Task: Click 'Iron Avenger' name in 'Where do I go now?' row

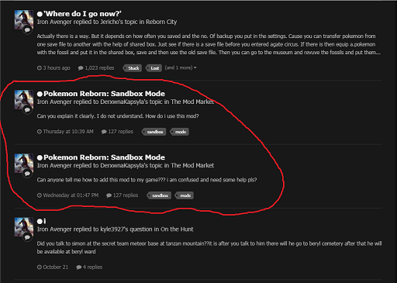Action: (x=54, y=22)
